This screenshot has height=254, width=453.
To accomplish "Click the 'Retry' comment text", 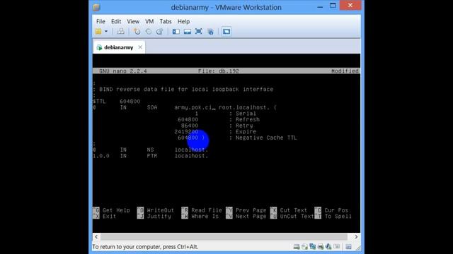I will pos(244,126).
